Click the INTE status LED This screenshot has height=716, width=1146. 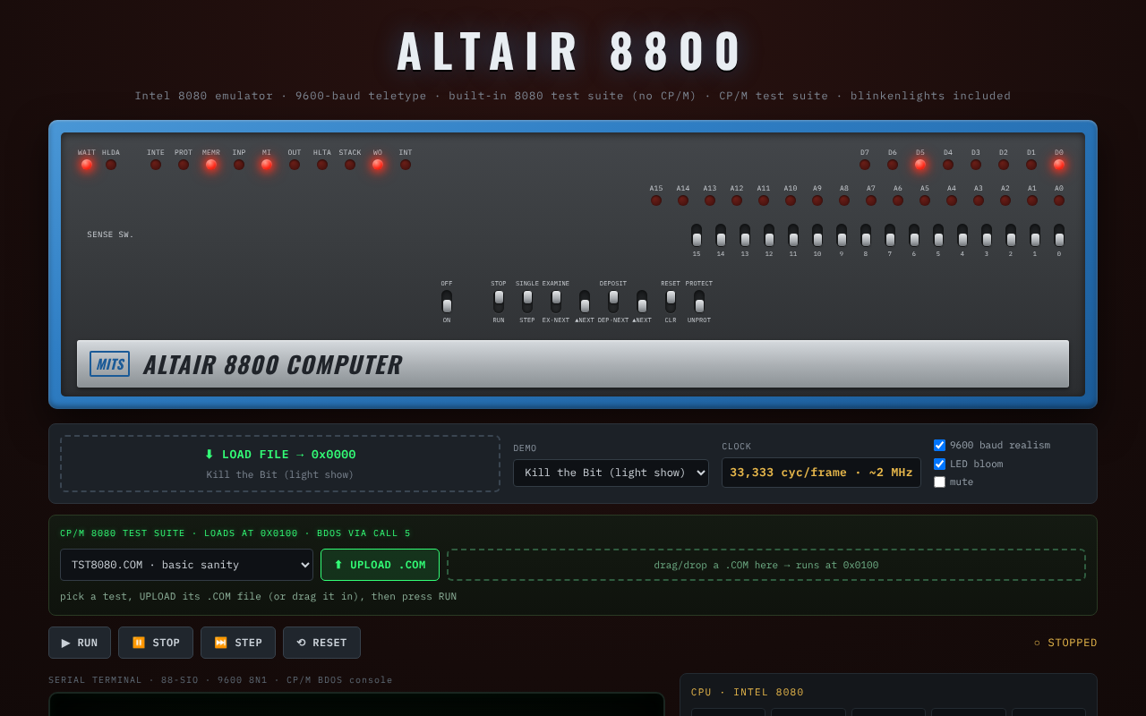point(156,165)
